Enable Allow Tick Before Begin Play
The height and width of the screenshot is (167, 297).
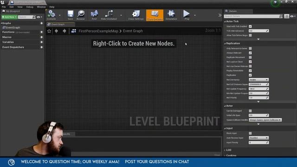(250, 35)
